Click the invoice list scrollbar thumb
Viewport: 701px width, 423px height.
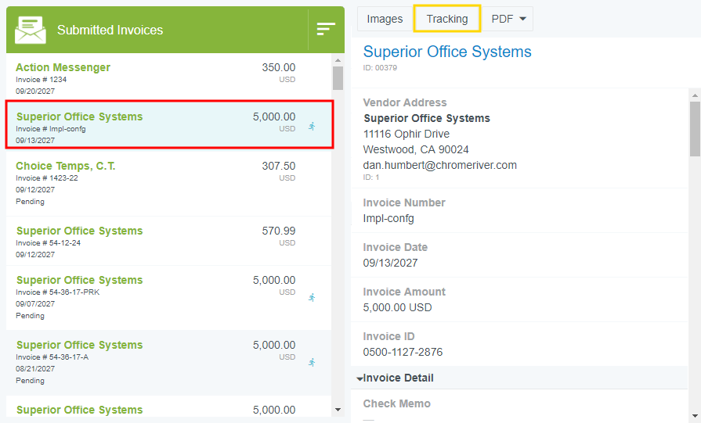pyautogui.click(x=338, y=78)
